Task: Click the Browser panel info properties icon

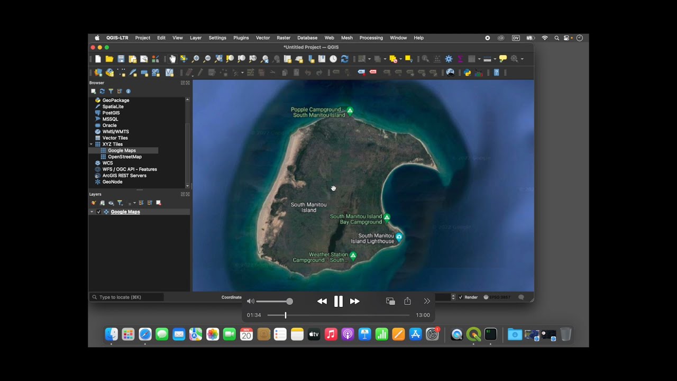Action: pos(128,91)
